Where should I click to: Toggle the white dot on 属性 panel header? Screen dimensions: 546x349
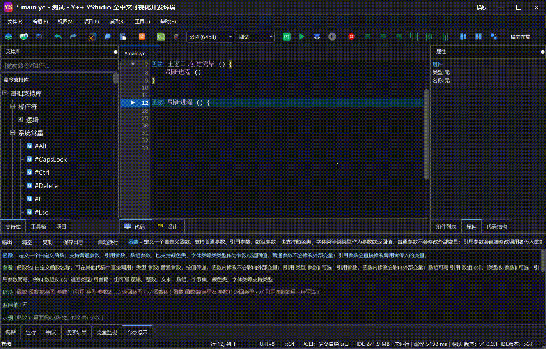click(542, 52)
